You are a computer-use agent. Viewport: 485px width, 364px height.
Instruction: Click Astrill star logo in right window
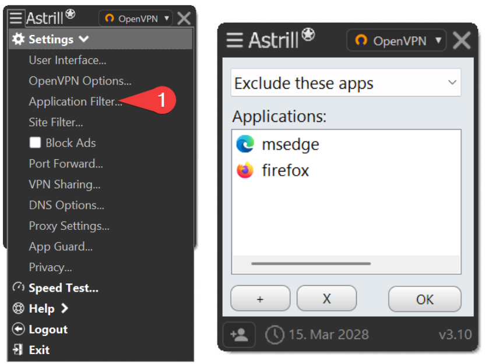click(x=308, y=34)
